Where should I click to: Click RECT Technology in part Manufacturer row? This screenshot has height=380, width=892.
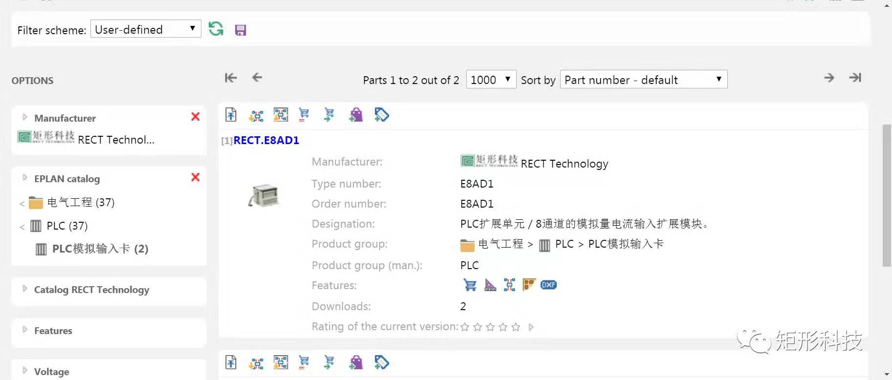[x=565, y=164]
